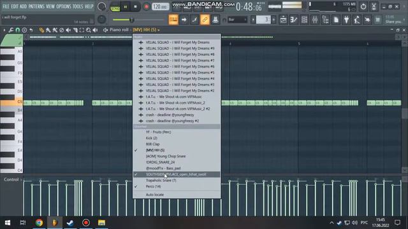Open the playlist view from the toolbar

coord(283,20)
